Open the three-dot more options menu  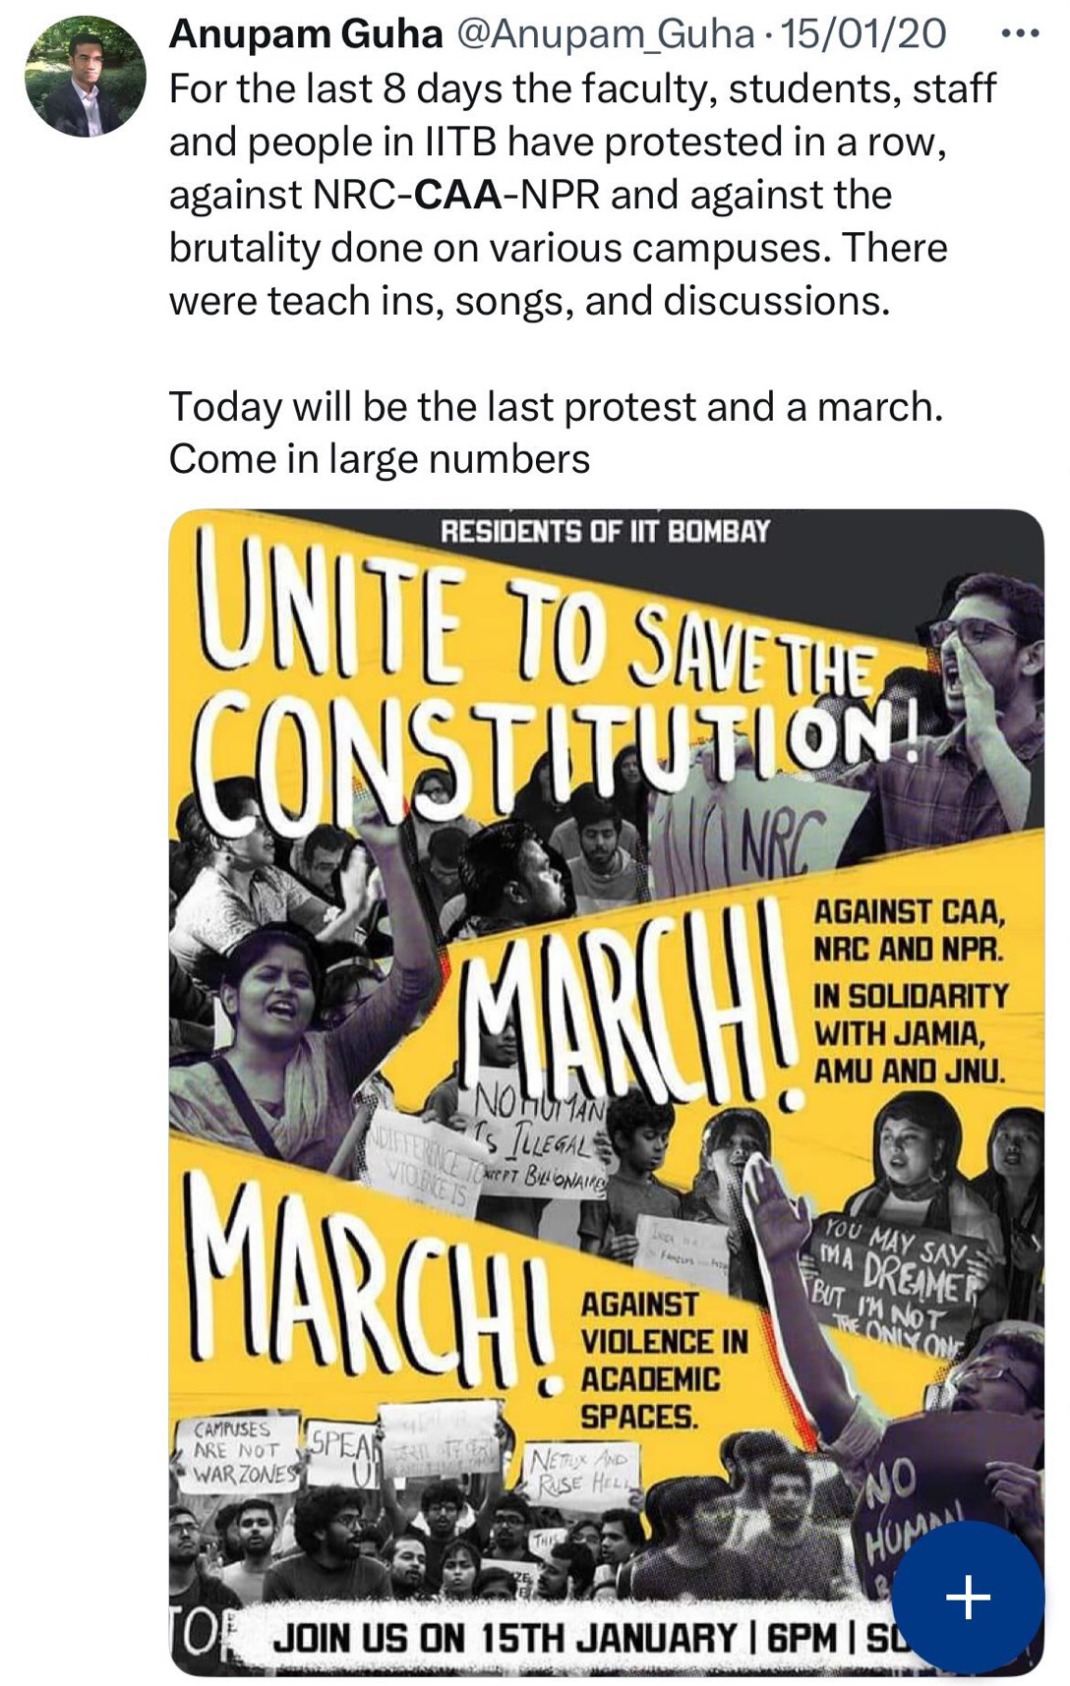click(1019, 34)
